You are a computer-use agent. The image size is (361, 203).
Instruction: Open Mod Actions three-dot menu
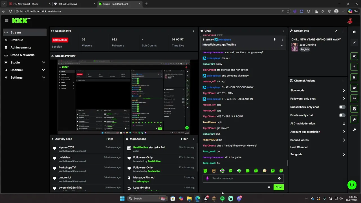pyautogui.click(x=193, y=139)
